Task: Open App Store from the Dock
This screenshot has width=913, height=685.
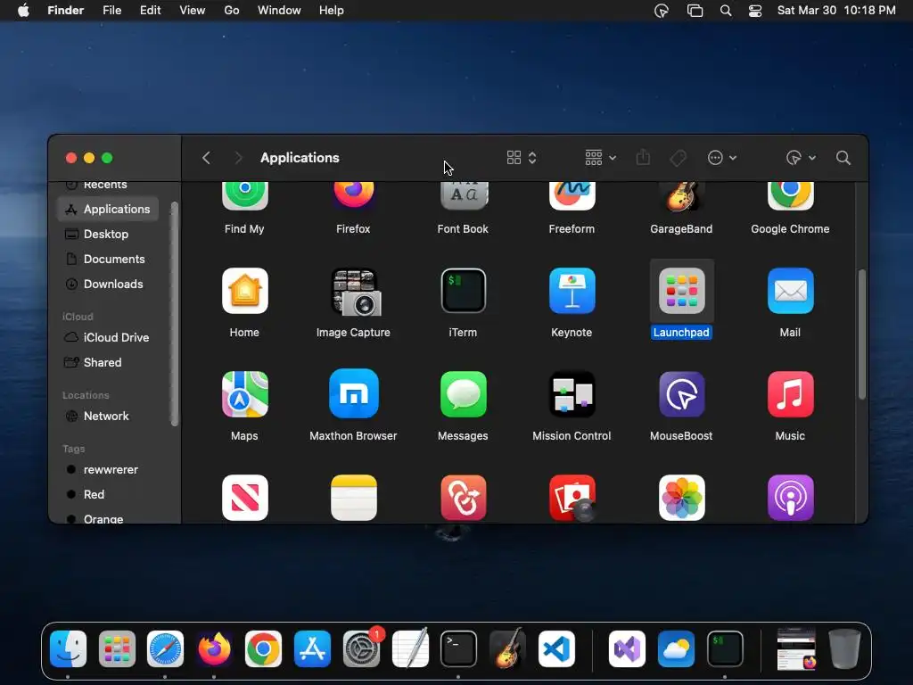Action: [312, 648]
